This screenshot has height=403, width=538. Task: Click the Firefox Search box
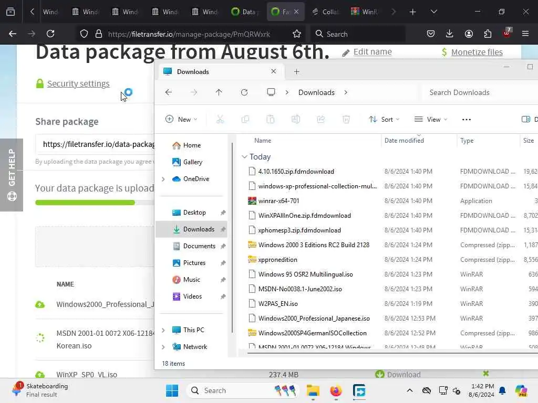pyautogui.click(x=358, y=34)
